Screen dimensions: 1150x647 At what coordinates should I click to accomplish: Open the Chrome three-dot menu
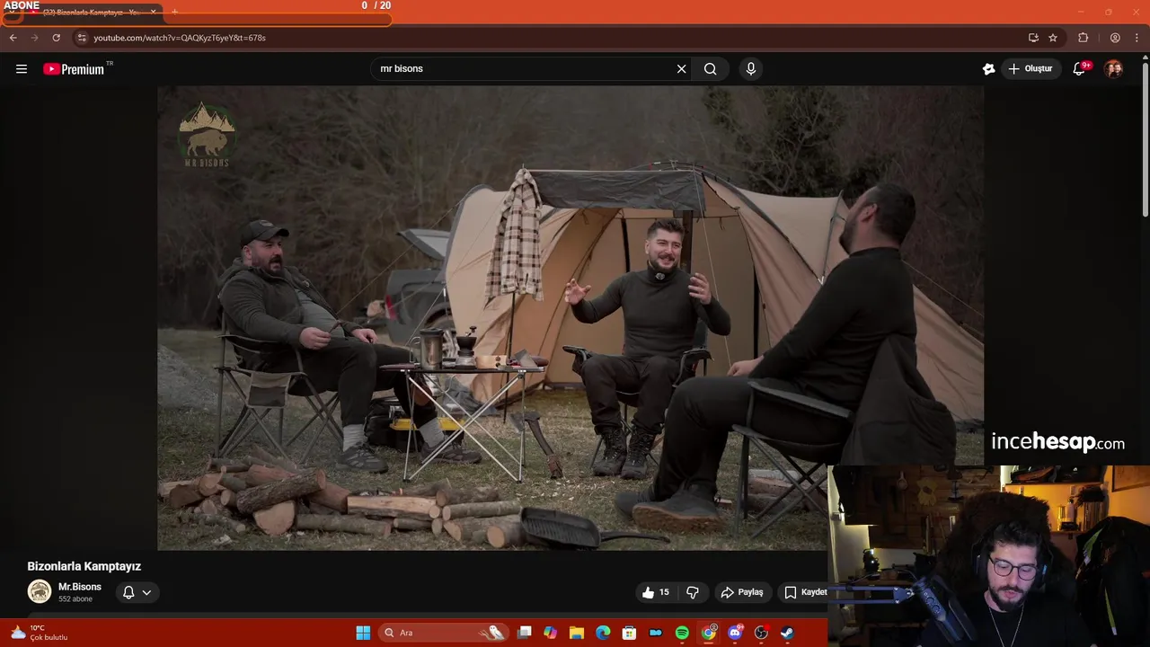pyautogui.click(x=1137, y=38)
